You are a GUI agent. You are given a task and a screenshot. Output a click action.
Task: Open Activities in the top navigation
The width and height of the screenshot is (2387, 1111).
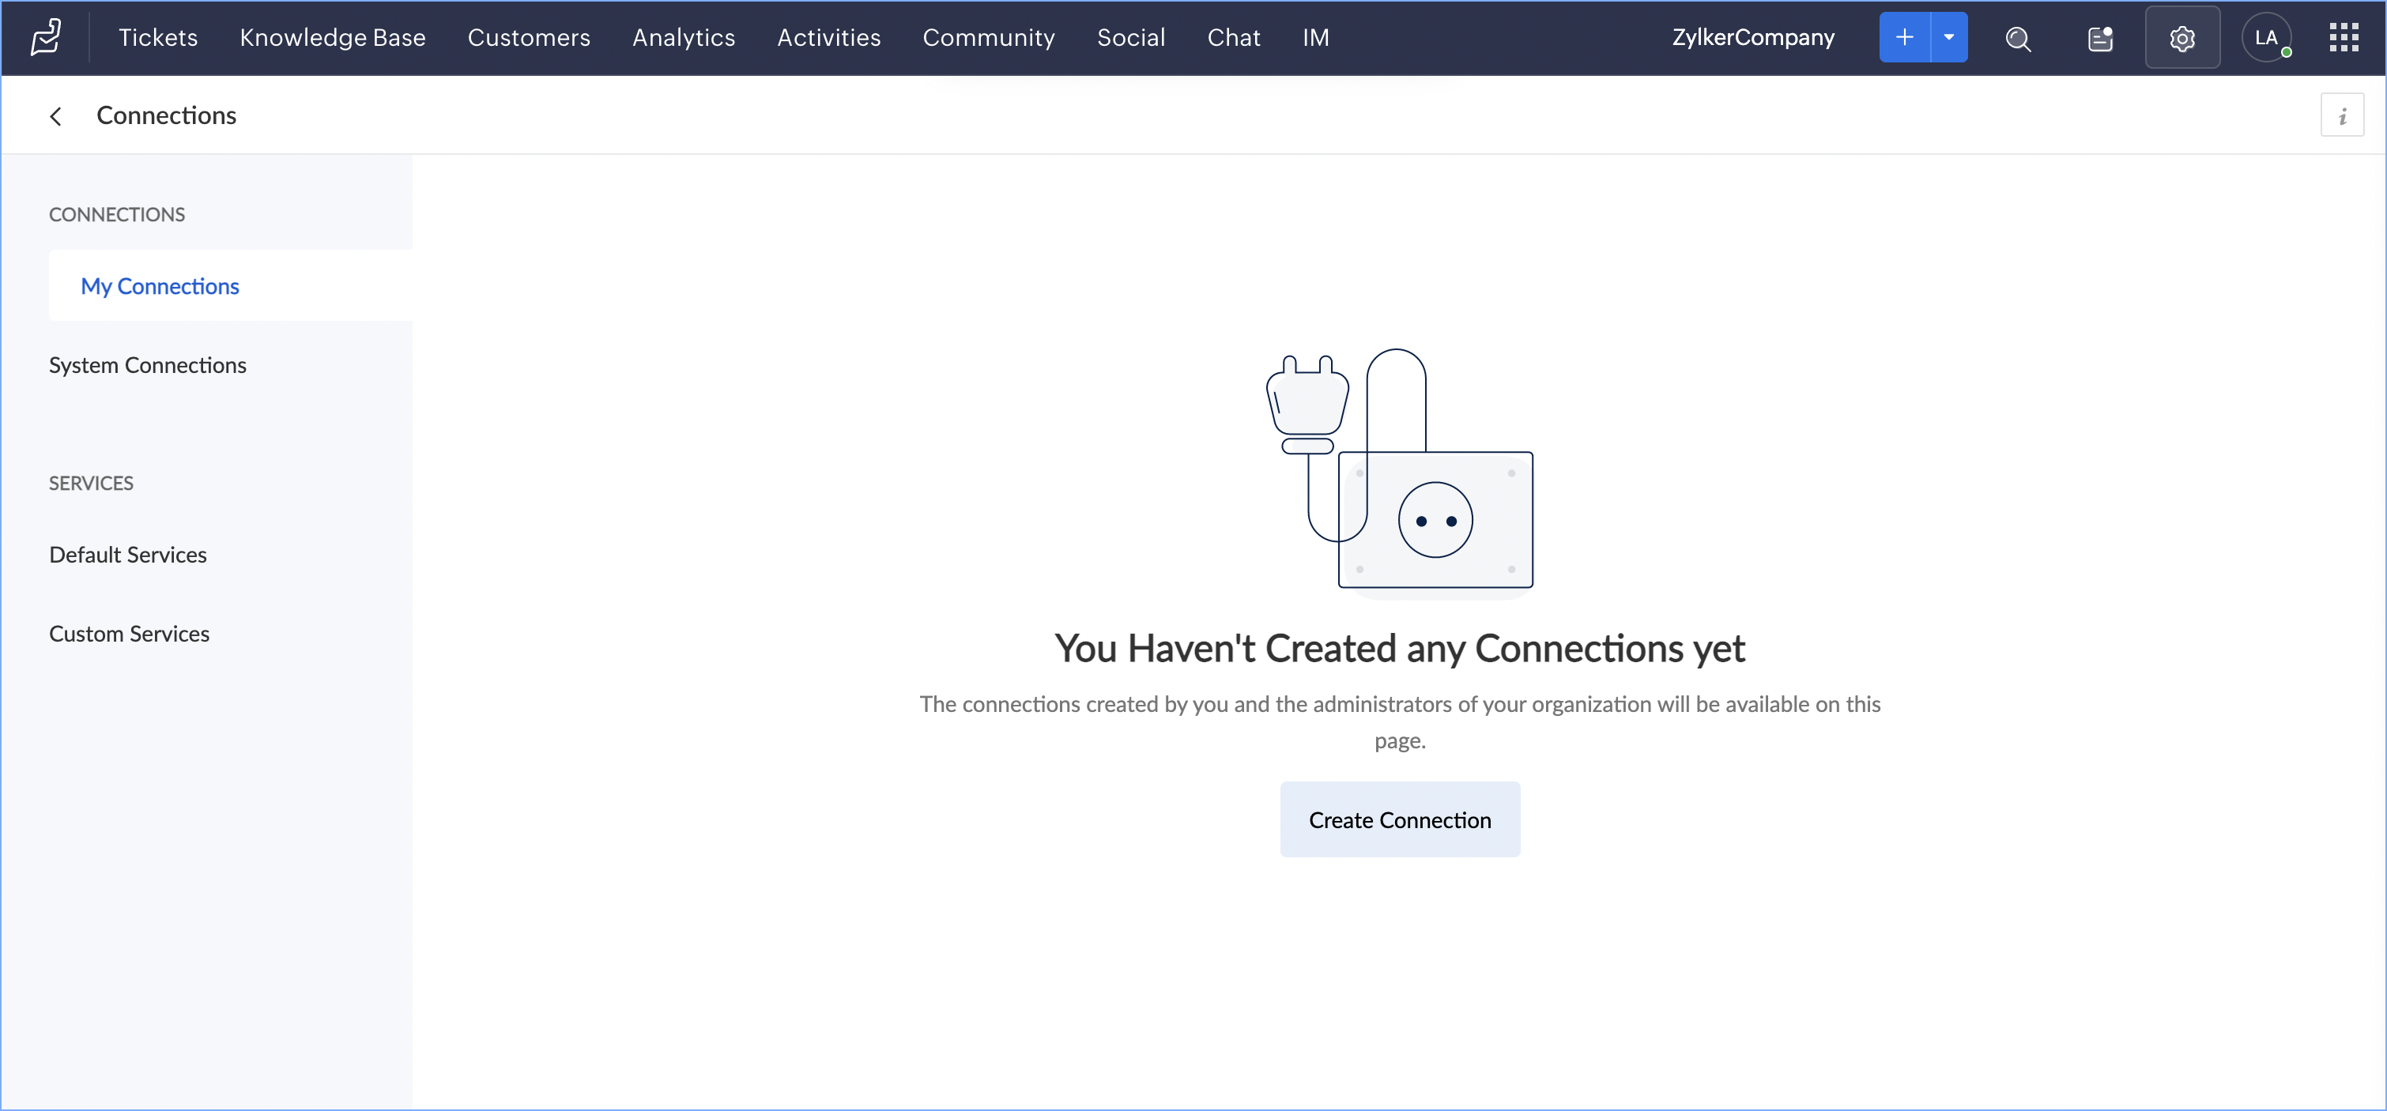click(x=829, y=37)
